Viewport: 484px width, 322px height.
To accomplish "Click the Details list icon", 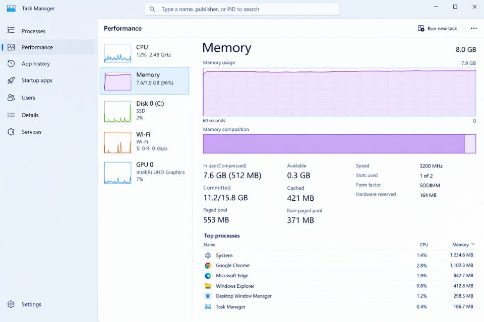I will 11,115.
